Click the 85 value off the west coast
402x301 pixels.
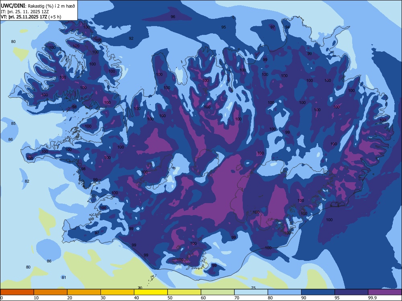(13, 123)
